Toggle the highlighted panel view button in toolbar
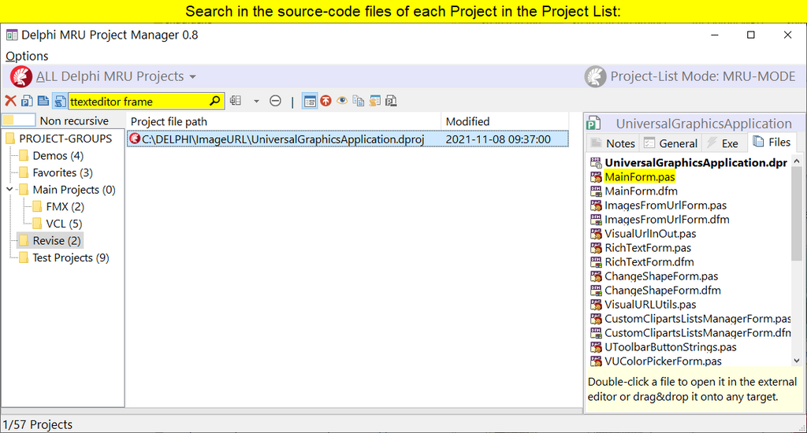807x433 pixels. (309, 101)
